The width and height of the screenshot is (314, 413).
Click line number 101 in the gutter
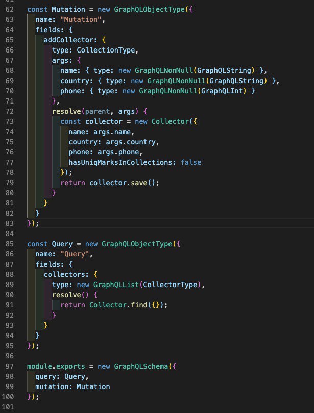coord(8,407)
